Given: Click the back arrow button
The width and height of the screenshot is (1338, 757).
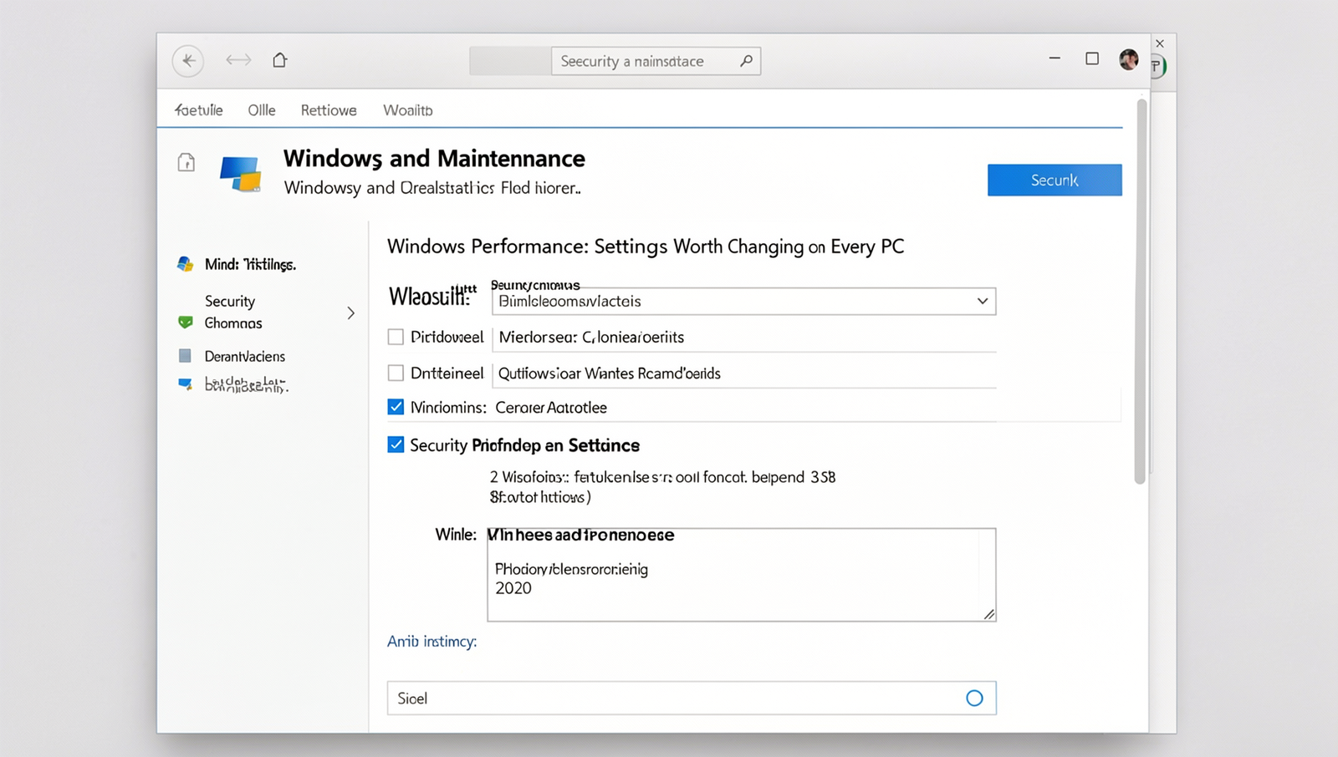Looking at the screenshot, I should click(188, 60).
